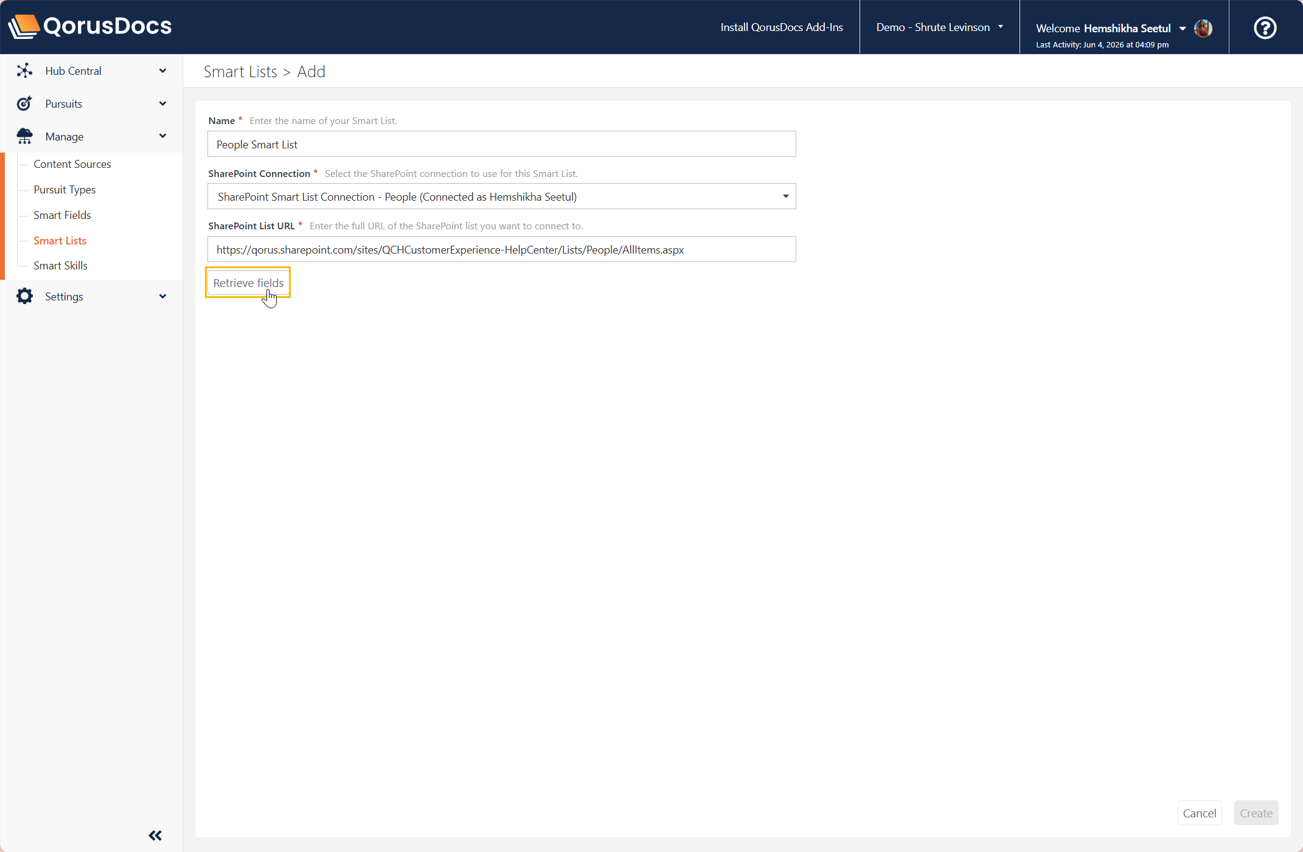Image resolution: width=1303 pixels, height=852 pixels.
Task: Click the Hub Central network icon
Action: point(24,71)
